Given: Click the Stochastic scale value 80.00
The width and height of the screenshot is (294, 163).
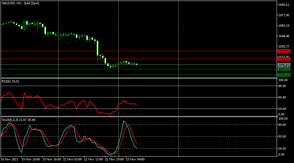Looking at the screenshot, I should click(282, 125).
